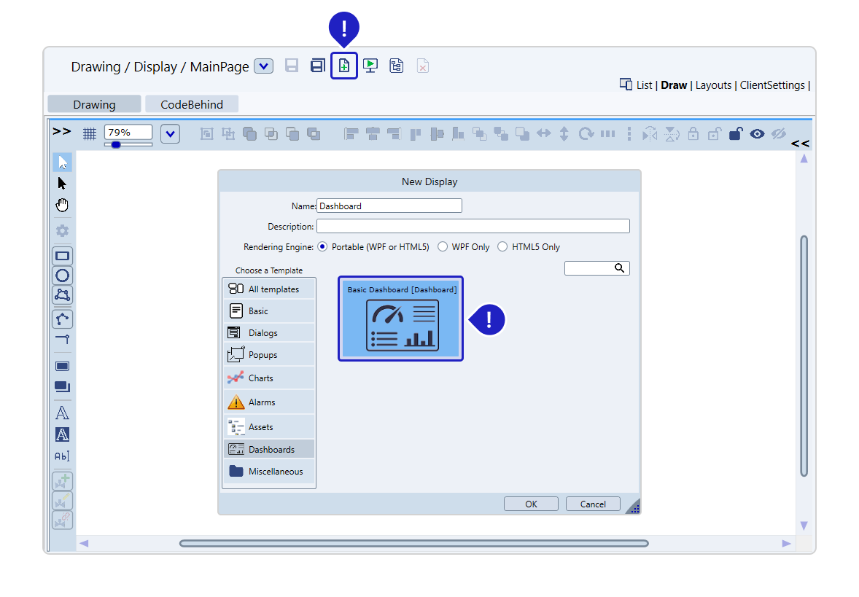This screenshot has height=597, width=859.
Task: Click the run display preview icon
Action: (x=370, y=66)
